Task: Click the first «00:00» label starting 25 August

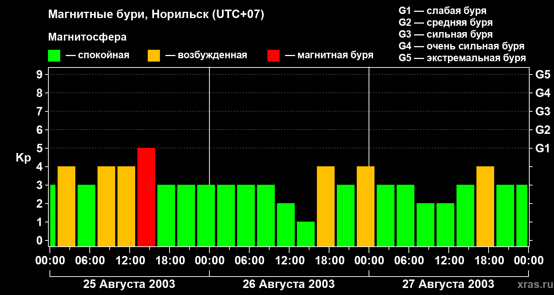Action: point(50,260)
